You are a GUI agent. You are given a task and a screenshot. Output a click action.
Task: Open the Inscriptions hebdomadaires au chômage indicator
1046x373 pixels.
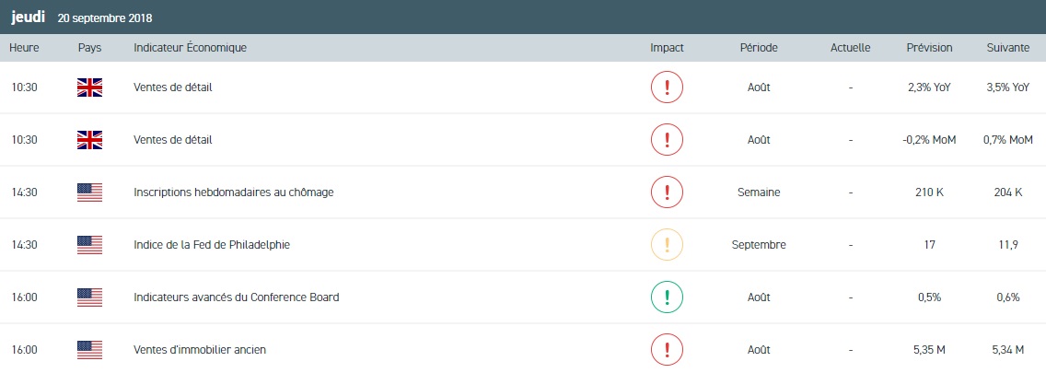(233, 192)
